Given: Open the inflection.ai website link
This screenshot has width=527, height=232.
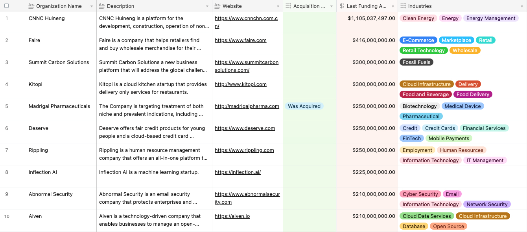Looking at the screenshot, I should pyautogui.click(x=238, y=172).
